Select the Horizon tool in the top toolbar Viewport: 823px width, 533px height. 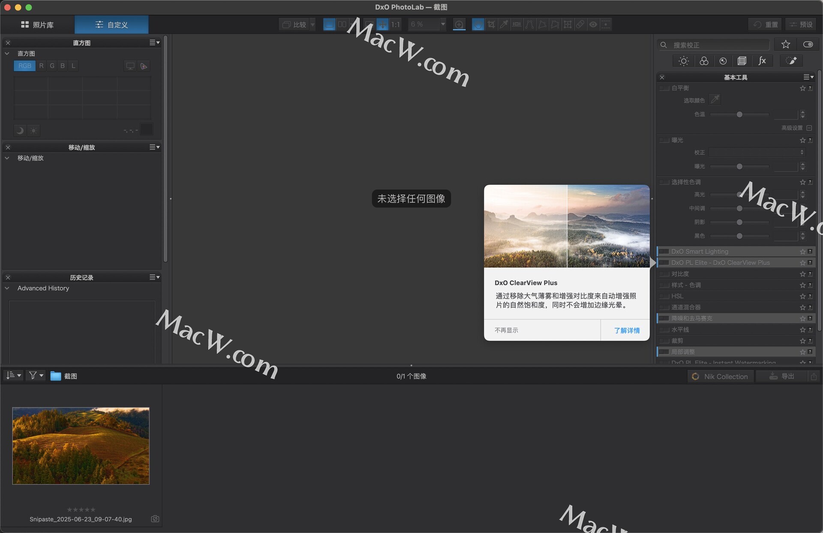click(517, 24)
